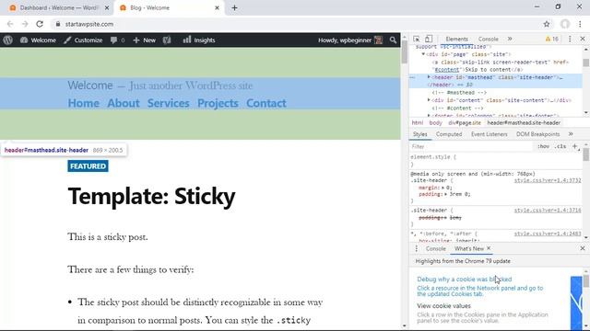Collapse the div#page node
590x331 pixels.
click(x=423, y=54)
